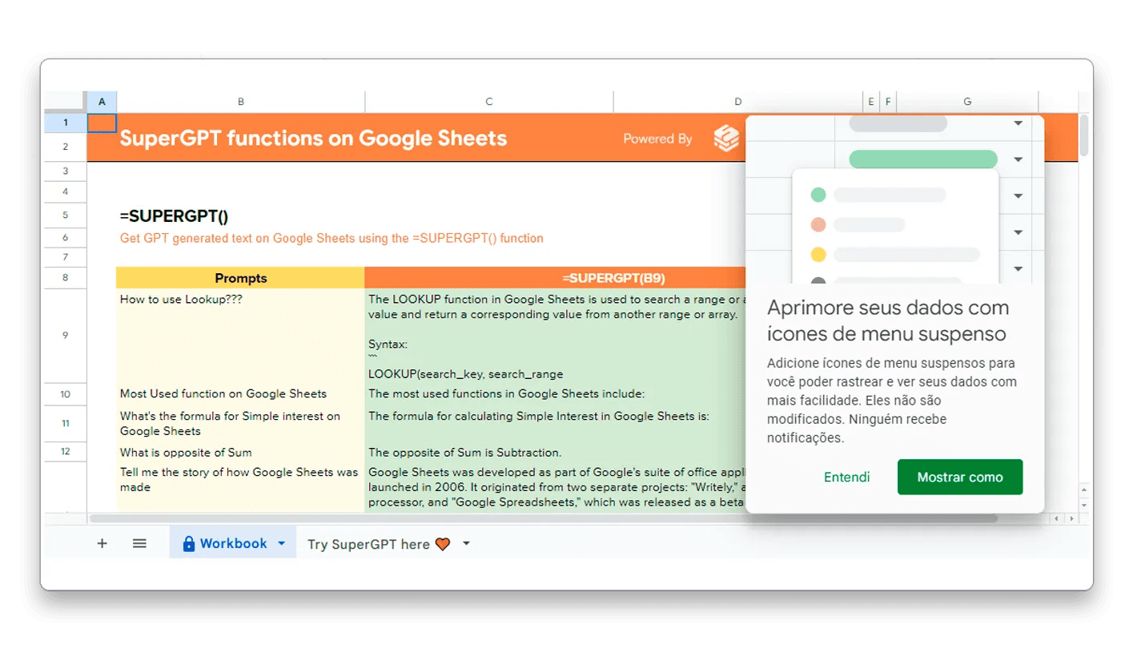
Task: Click the =SUPERGPT(B9) header cell
Action: [x=613, y=278]
